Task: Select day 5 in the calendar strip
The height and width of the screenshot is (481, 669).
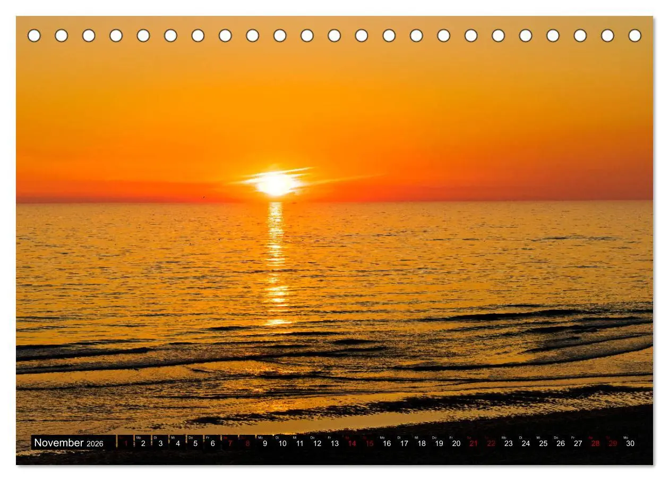Action: 195,443
